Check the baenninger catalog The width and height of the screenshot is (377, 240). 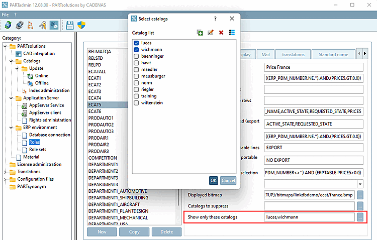click(x=136, y=56)
